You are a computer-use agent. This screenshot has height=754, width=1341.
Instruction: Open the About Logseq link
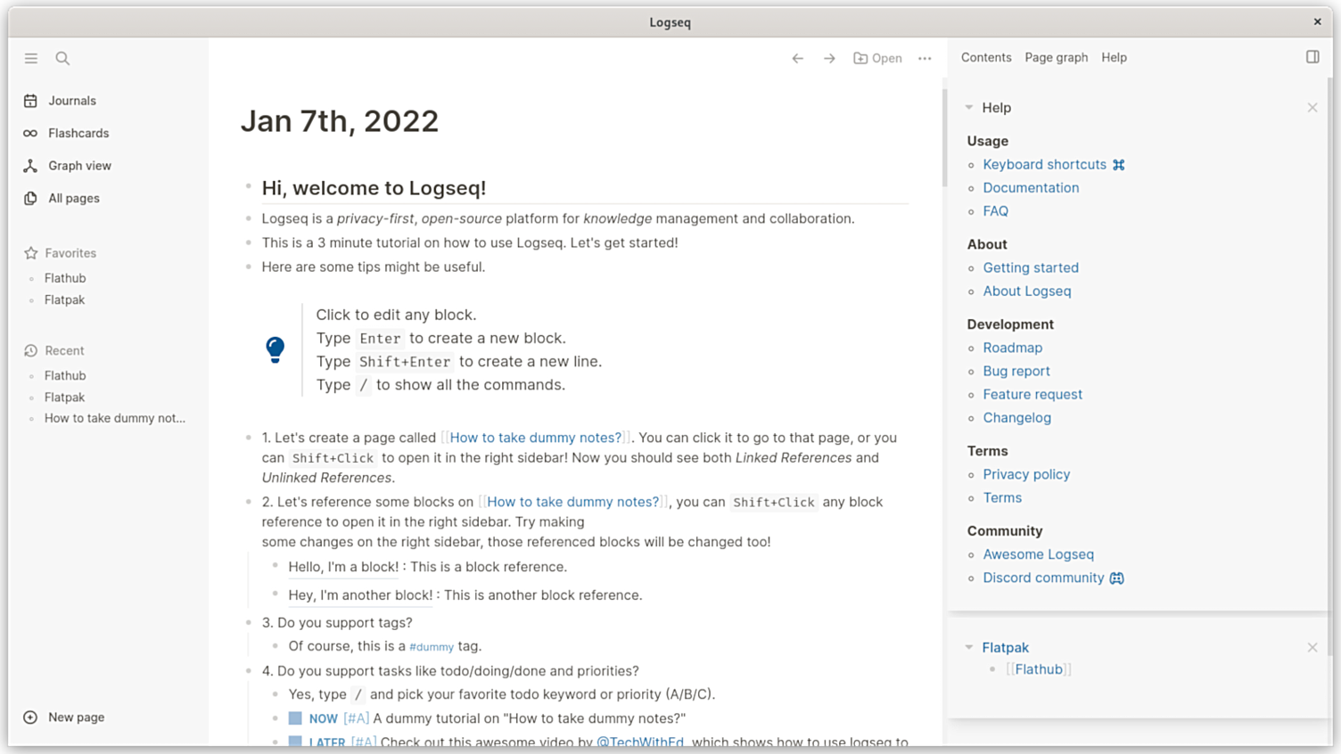(x=1026, y=291)
